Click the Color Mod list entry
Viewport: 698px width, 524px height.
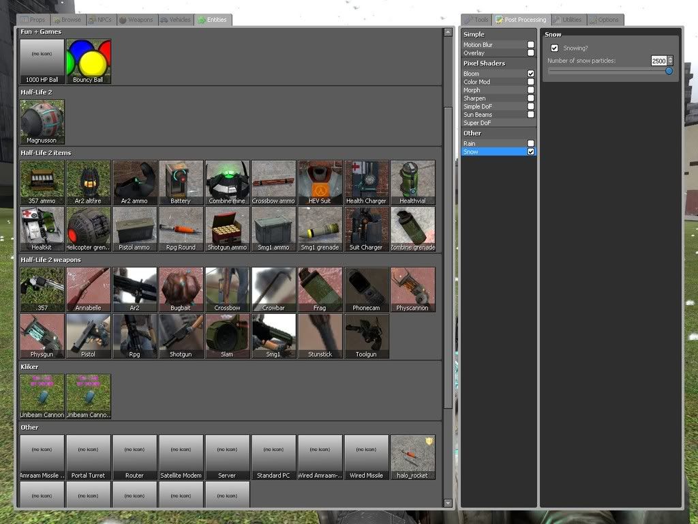pyautogui.click(x=476, y=82)
